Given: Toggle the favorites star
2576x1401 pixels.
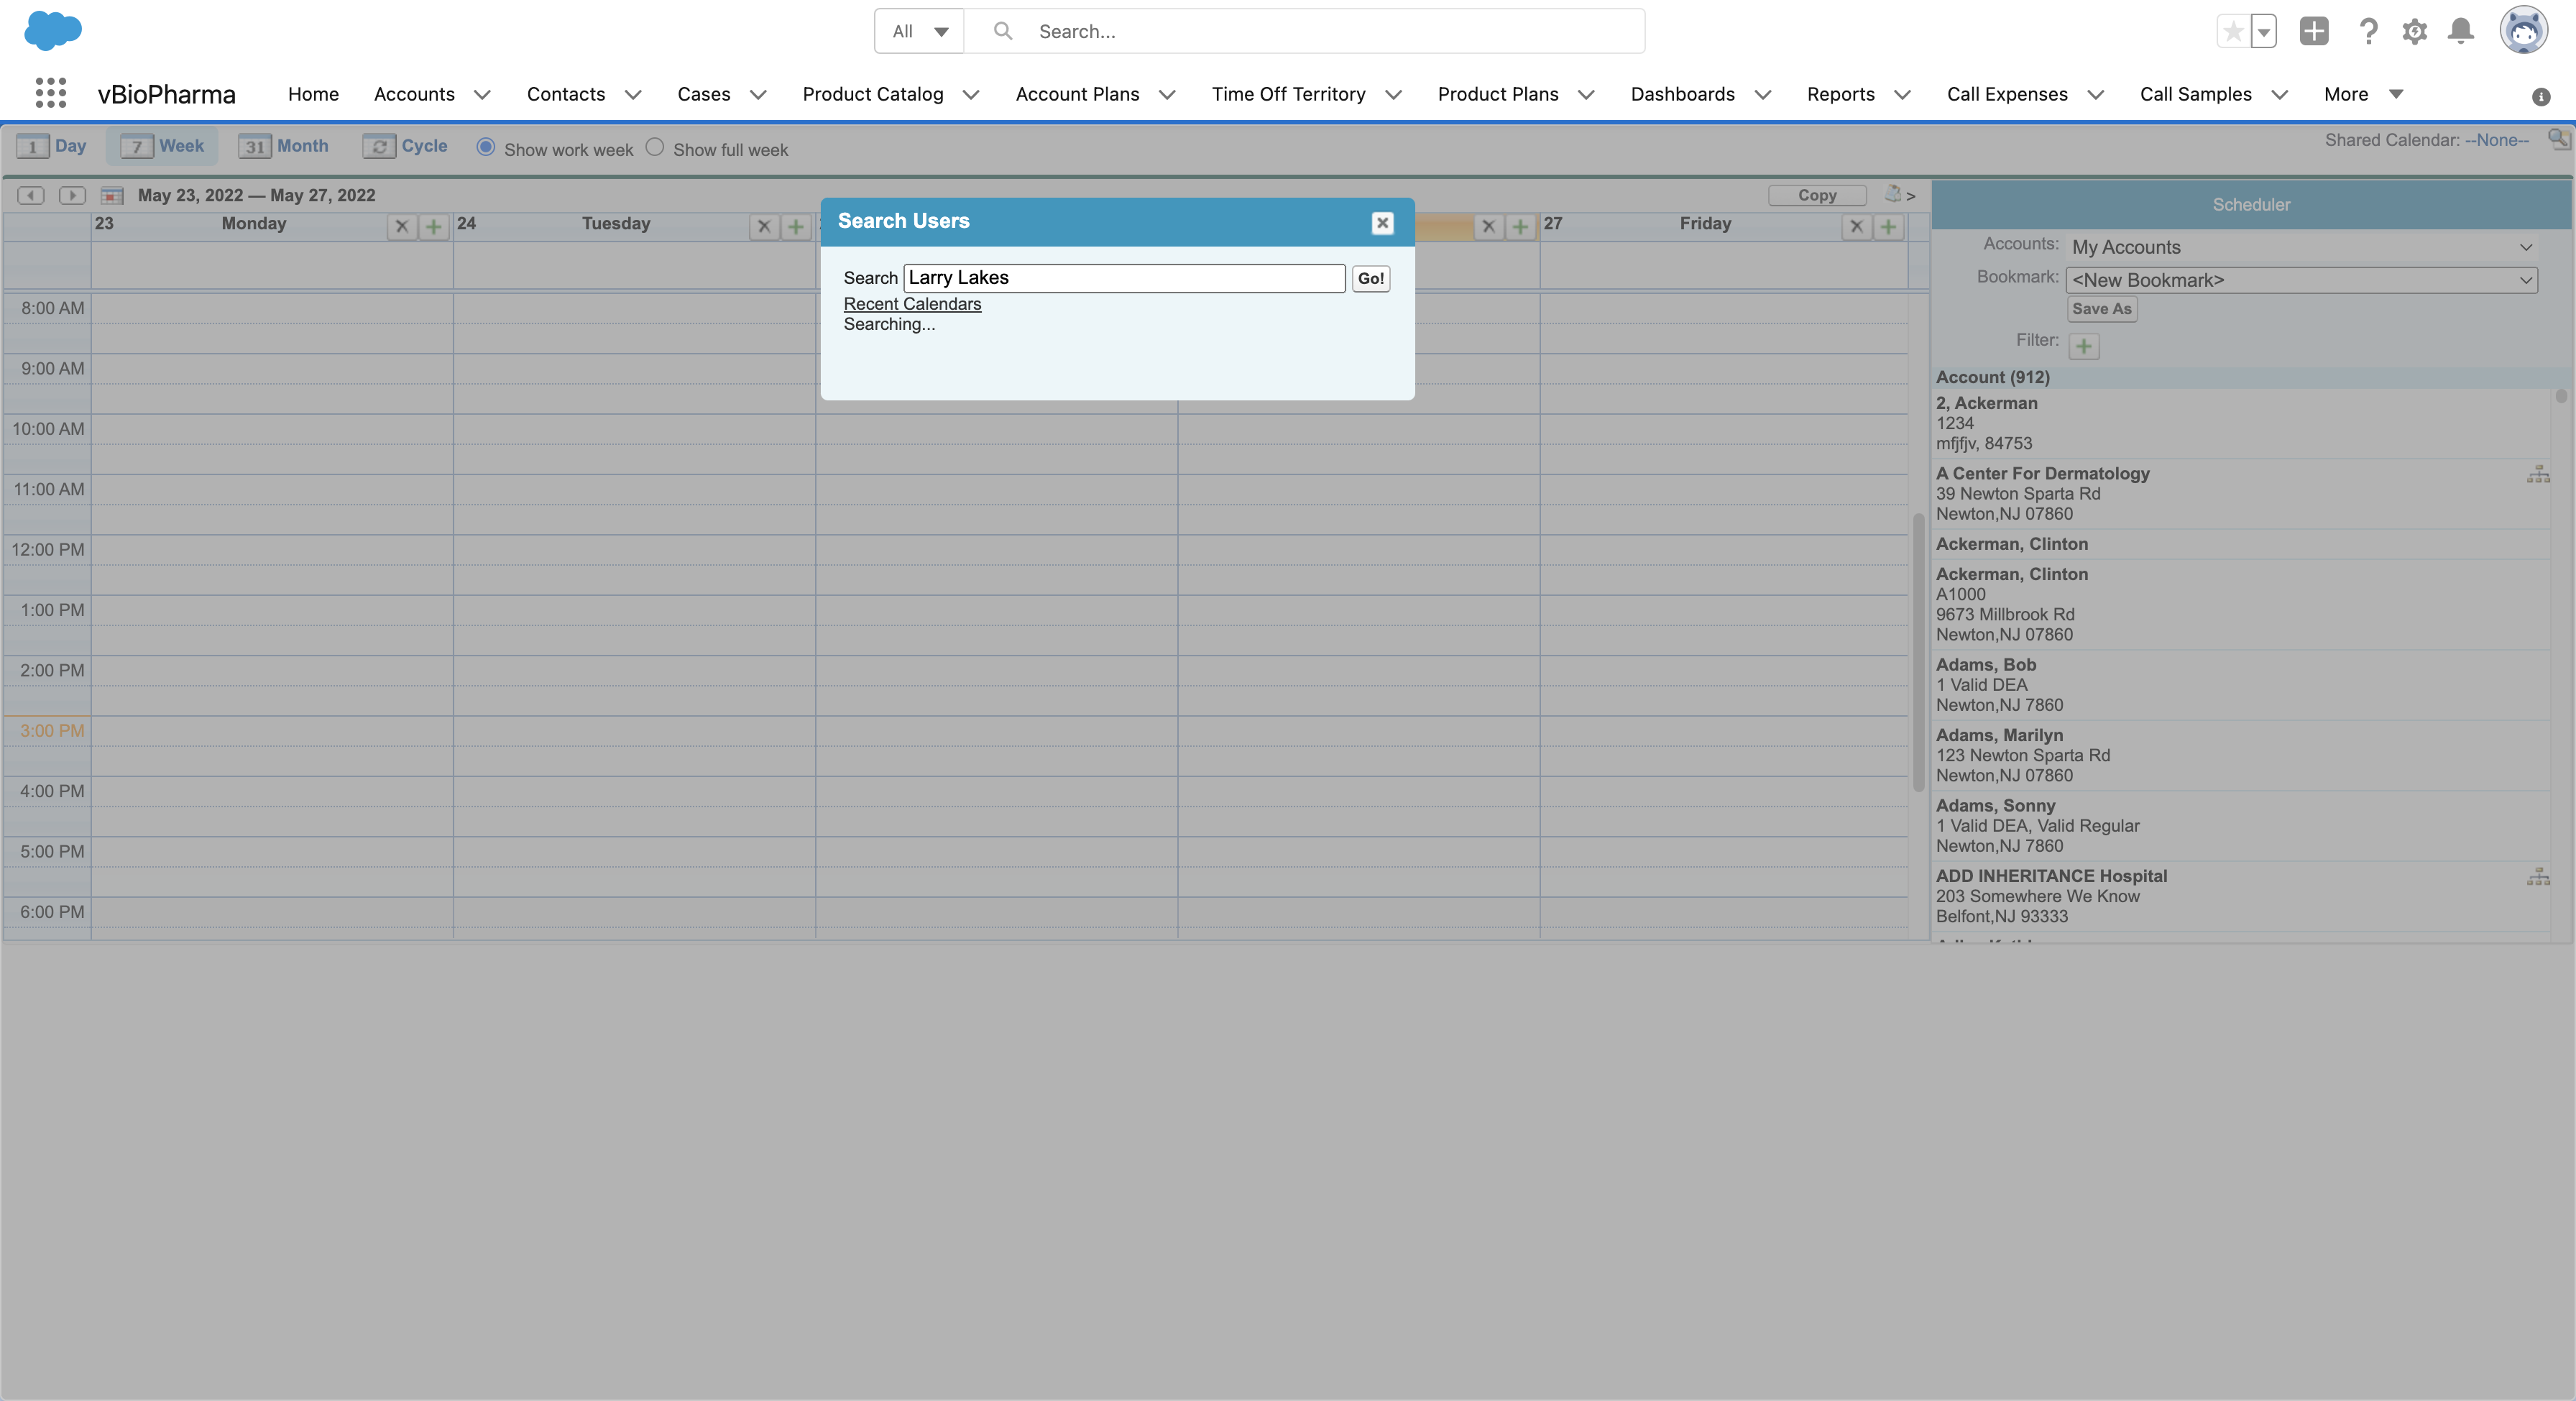Looking at the screenshot, I should tap(2233, 31).
